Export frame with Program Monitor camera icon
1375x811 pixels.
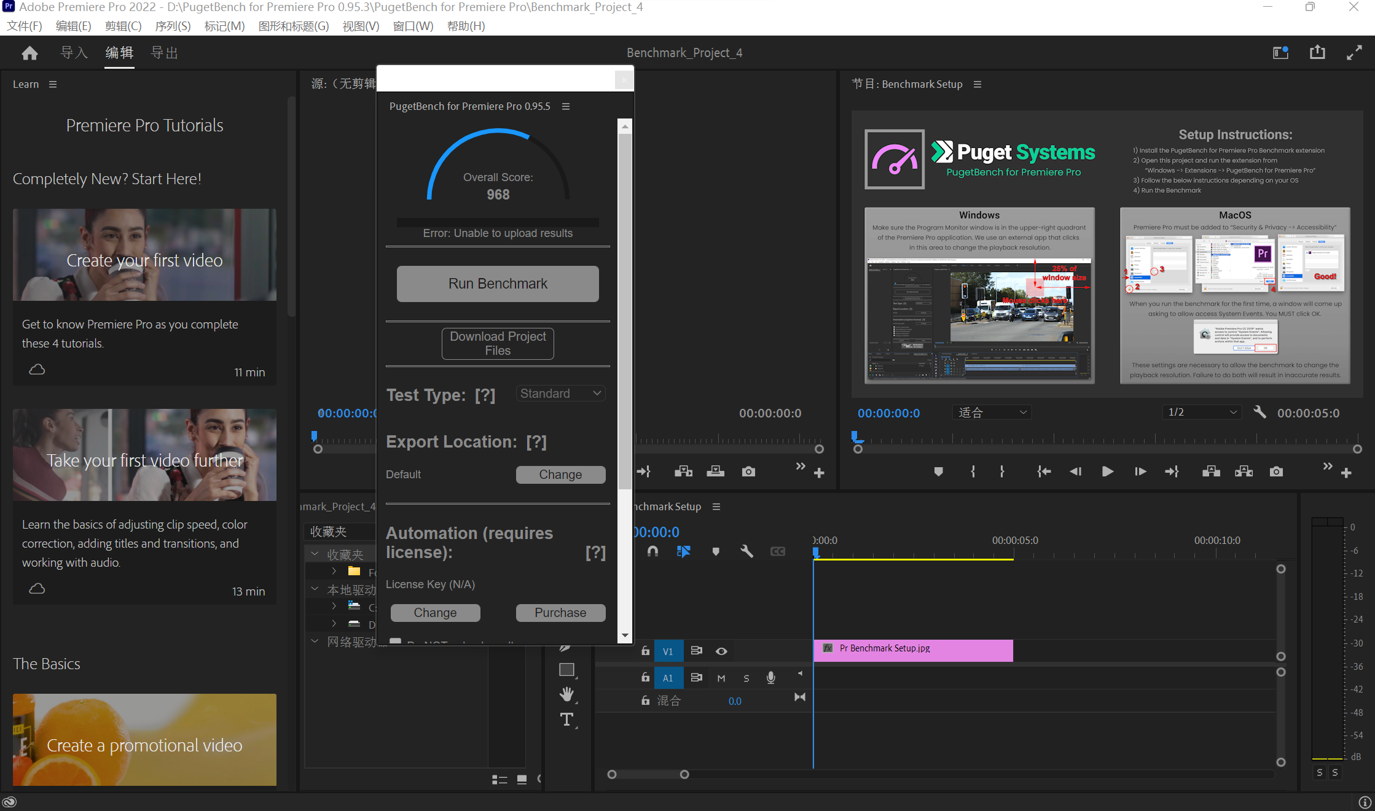click(x=1276, y=471)
